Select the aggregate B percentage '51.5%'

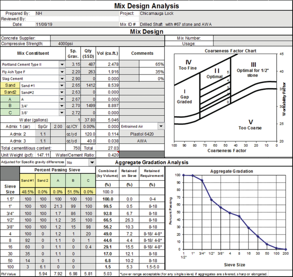(73, 192)
